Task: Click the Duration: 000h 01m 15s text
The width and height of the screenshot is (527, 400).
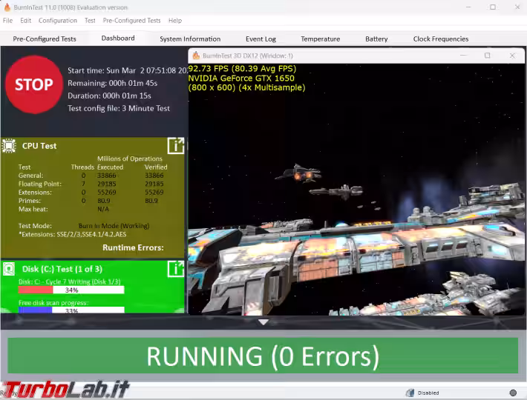Action: coord(109,96)
